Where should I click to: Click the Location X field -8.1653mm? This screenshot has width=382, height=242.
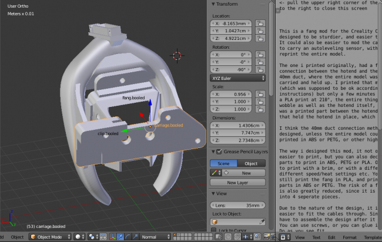(x=231, y=23)
